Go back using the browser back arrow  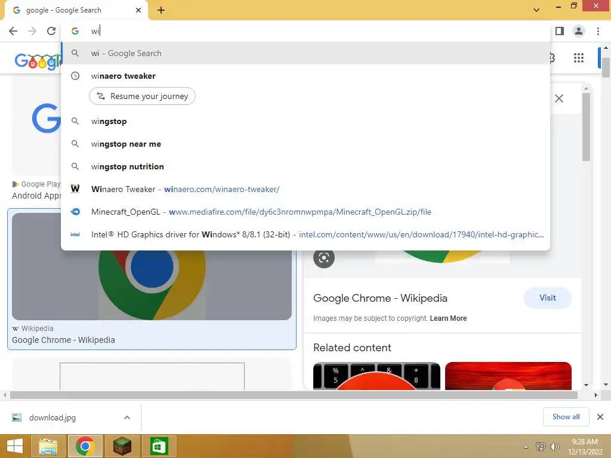click(13, 31)
